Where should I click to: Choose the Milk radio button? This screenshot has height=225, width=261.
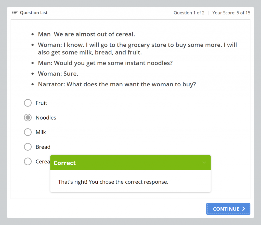pos(28,132)
